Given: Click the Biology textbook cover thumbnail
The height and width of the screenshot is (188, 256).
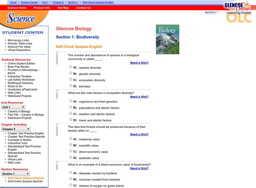Looking at the screenshot, I should point(167,39).
